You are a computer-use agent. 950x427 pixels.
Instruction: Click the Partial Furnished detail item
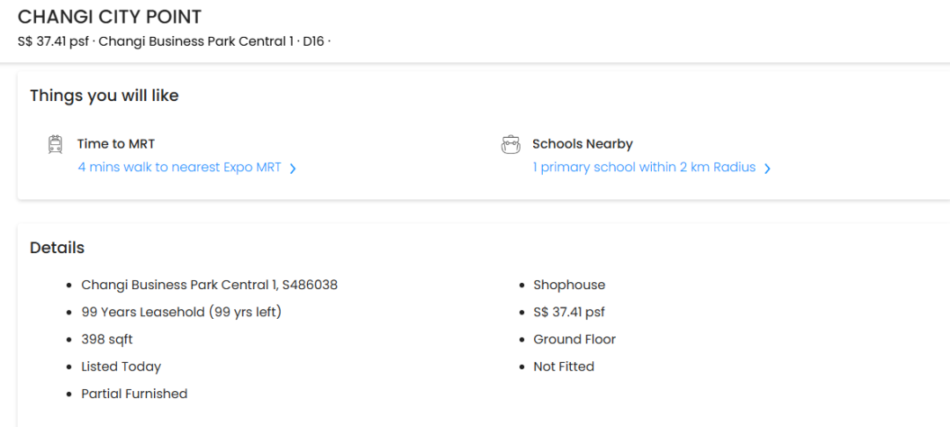135,394
